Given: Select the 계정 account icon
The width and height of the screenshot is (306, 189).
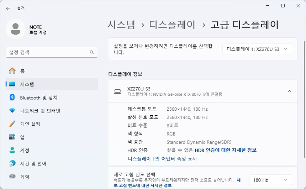Looking at the screenshot, I should coord(12,150).
